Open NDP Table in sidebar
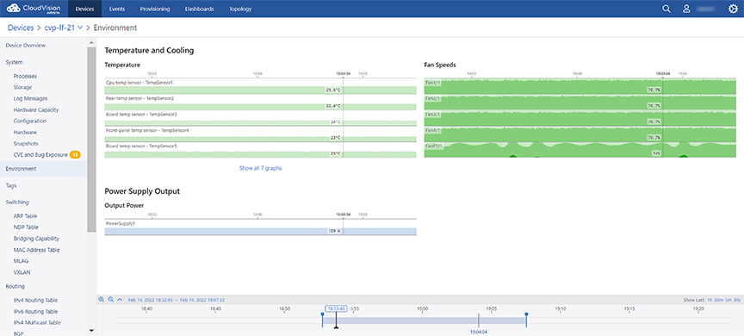 [x=26, y=227]
